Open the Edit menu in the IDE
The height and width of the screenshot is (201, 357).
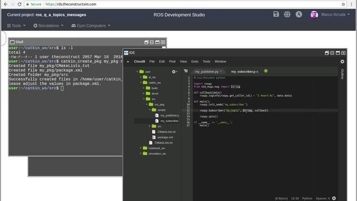tap(162, 61)
